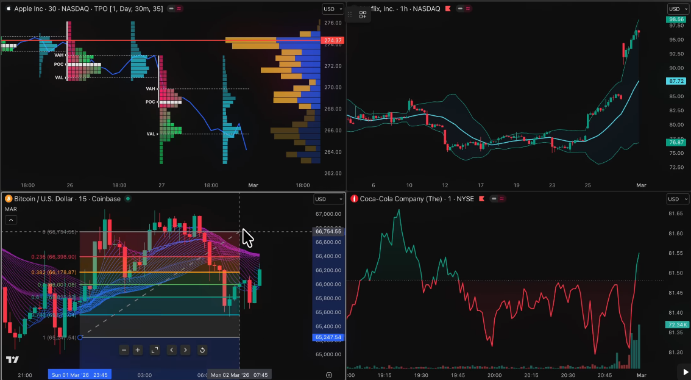Image resolution: width=691 pixels, height=380 pixels.
Task: Toggle the pink wave icon in Coca-Cola chart header
Action: tap(501, 199)
